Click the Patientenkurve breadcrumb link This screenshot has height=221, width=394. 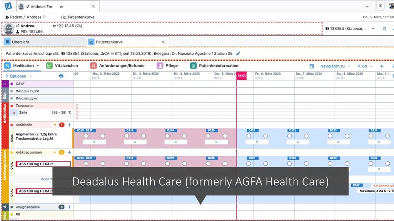(79, 17)
